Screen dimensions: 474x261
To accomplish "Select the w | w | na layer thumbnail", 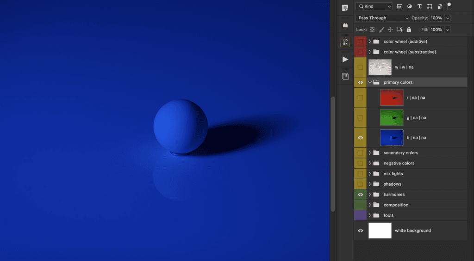I will (380, 67).
